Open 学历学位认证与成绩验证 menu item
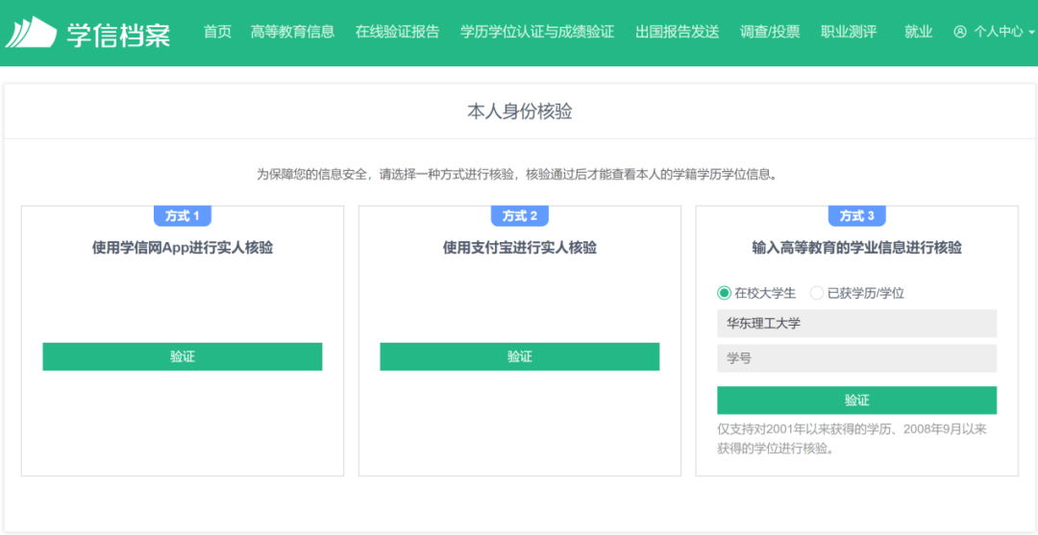The height and width of the screenshot is (535, 1038). coord(537,32)
